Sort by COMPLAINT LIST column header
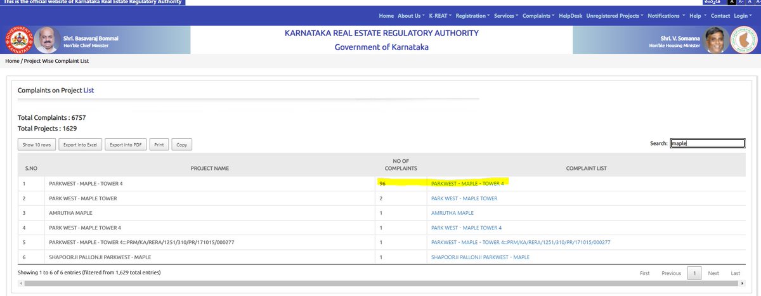Screen dimensions: 761x296 tap(586, 168)
